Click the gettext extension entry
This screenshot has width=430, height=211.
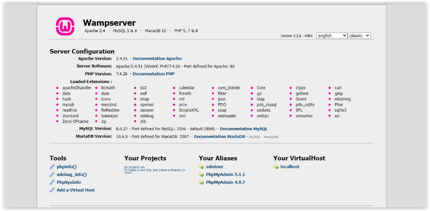click(302, 94)
